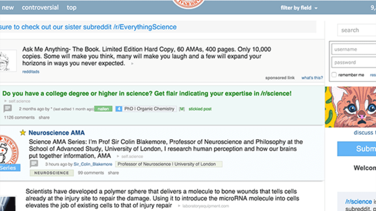376x211 pixels.
Task: Open the 1126 comments link
Action: [19, 117]
